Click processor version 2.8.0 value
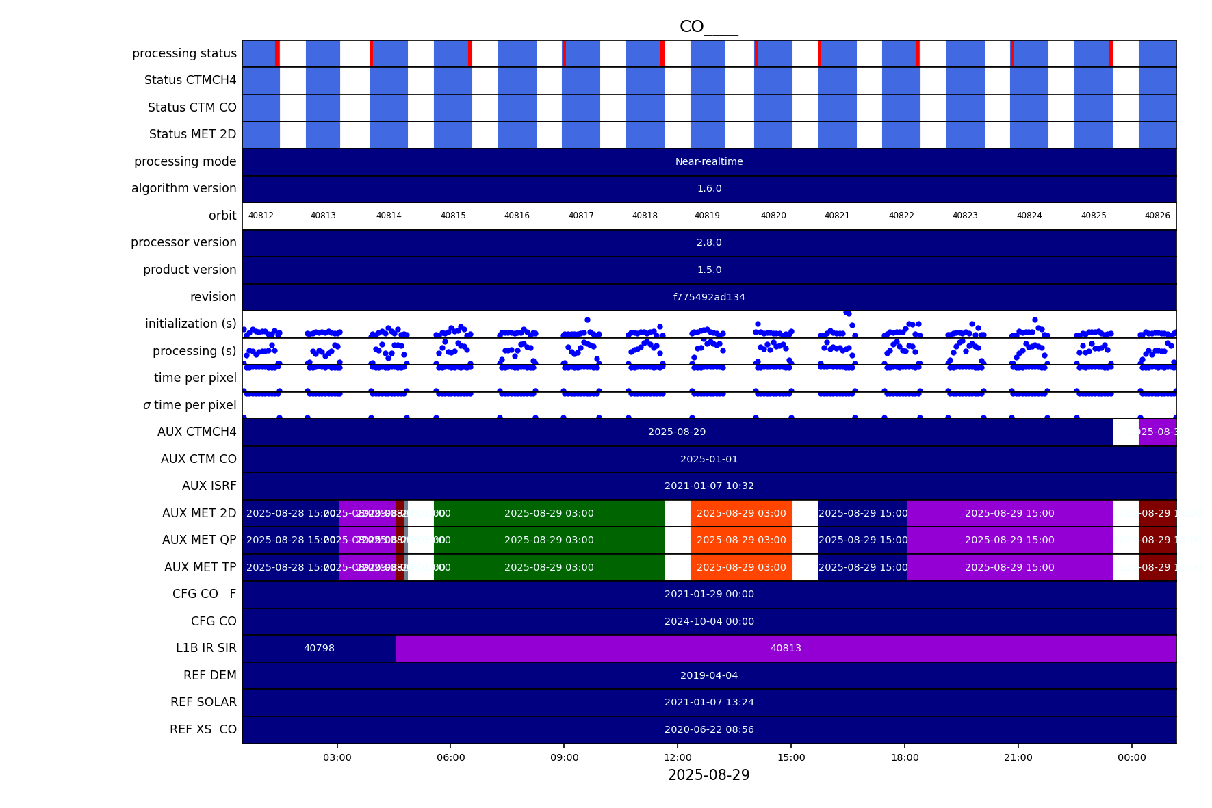The image size is (1212, 808). [x=709, y=243]
